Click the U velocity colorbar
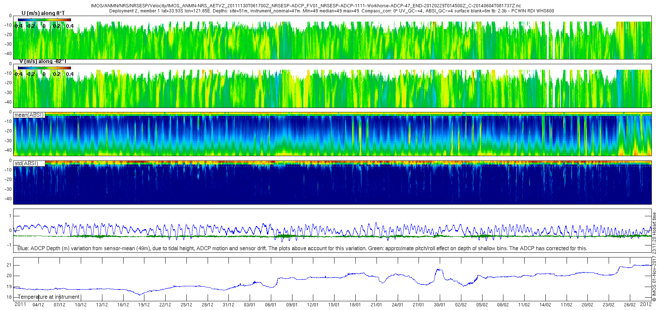 (x=44, y=20)
